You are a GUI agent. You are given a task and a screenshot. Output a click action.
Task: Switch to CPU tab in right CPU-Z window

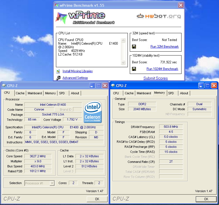coord(116,93)
